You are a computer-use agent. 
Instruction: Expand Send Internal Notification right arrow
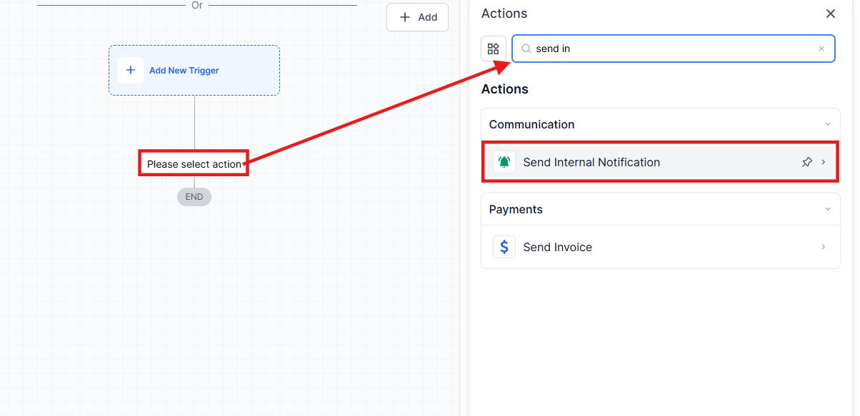click(x=823, y=162)
